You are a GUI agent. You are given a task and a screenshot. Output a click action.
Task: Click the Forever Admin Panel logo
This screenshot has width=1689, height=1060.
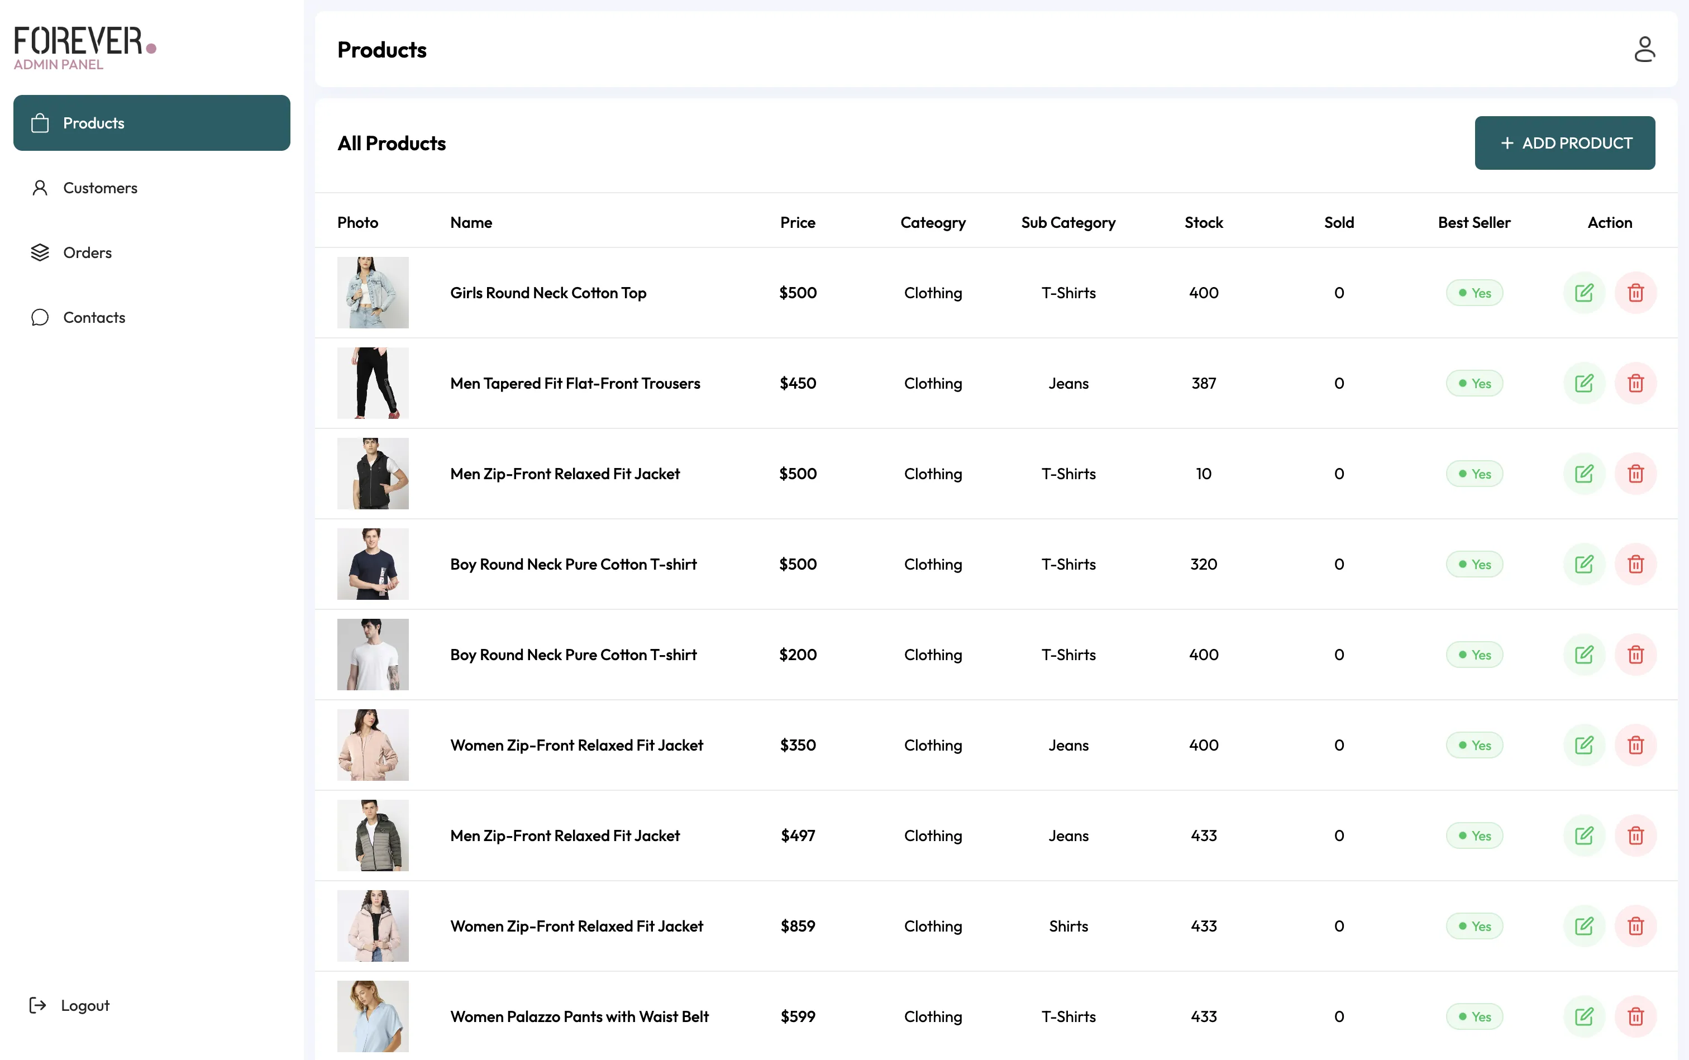coord(84,47)
